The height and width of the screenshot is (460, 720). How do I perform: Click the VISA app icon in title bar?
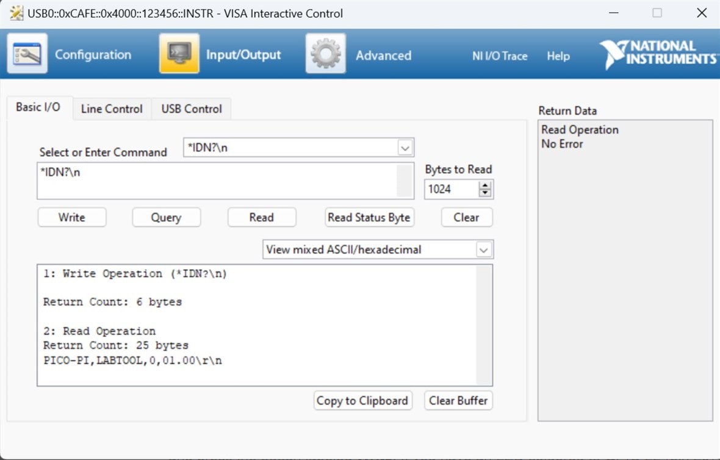16,13
